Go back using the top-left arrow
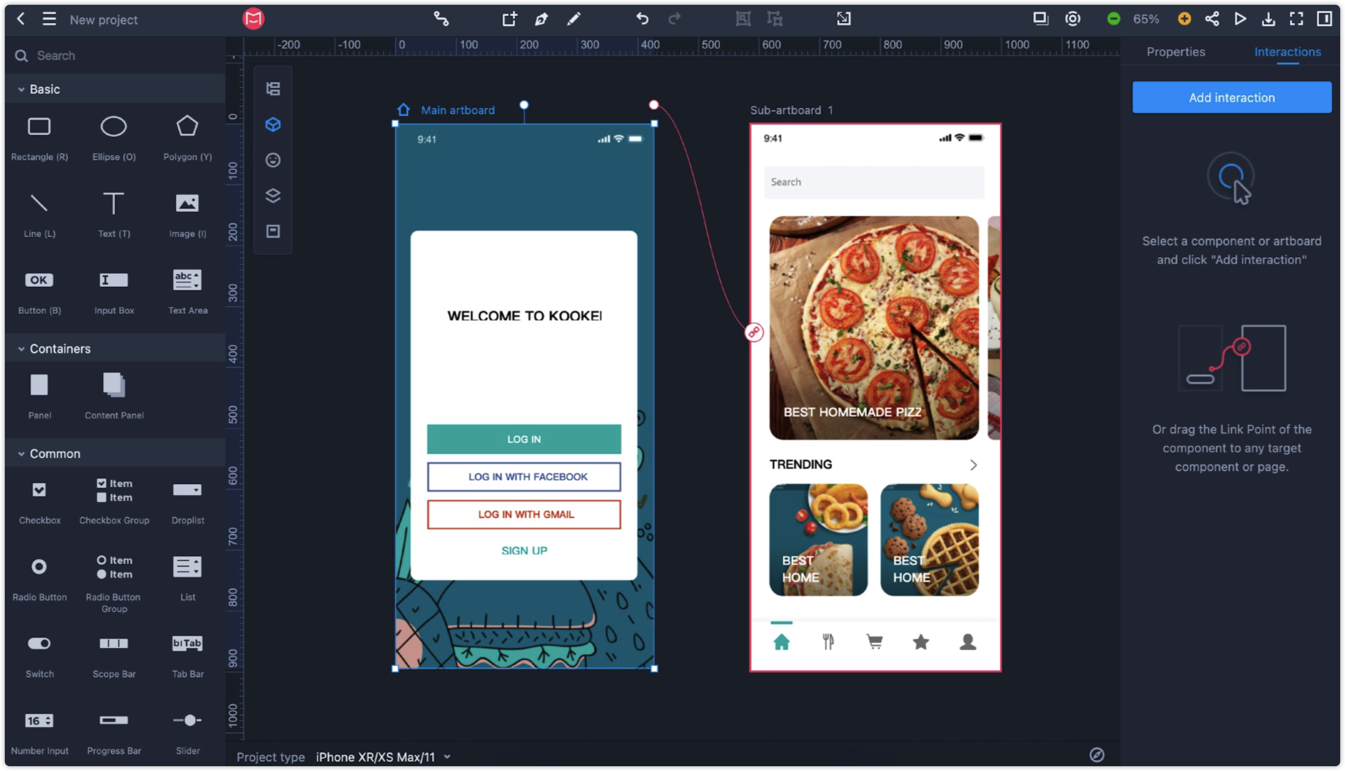 click(20, 19)
